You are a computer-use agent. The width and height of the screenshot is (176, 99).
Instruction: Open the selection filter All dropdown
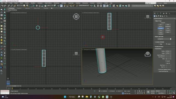click(20, 5)
